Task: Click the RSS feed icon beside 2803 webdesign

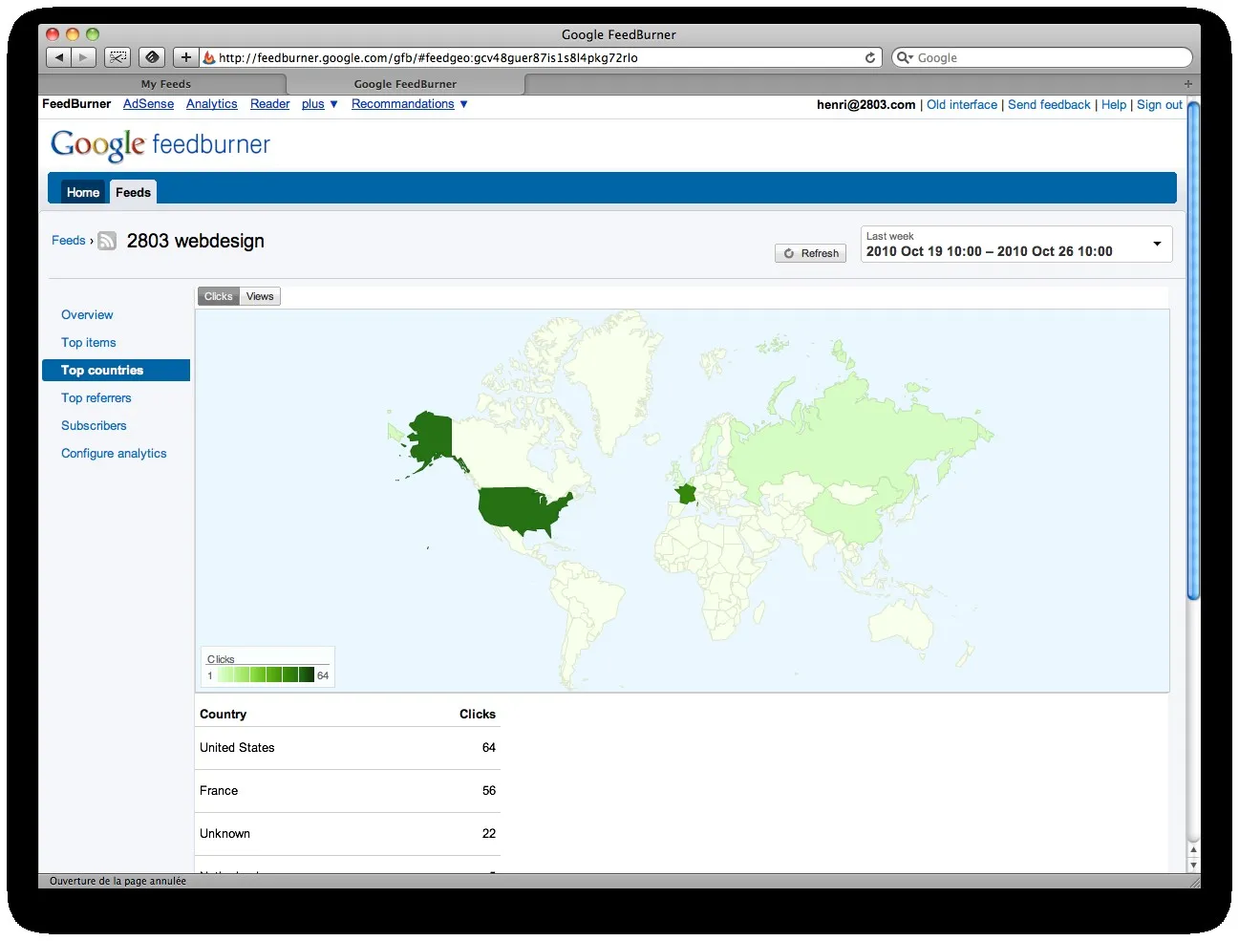Action: (x=107, y=241)
